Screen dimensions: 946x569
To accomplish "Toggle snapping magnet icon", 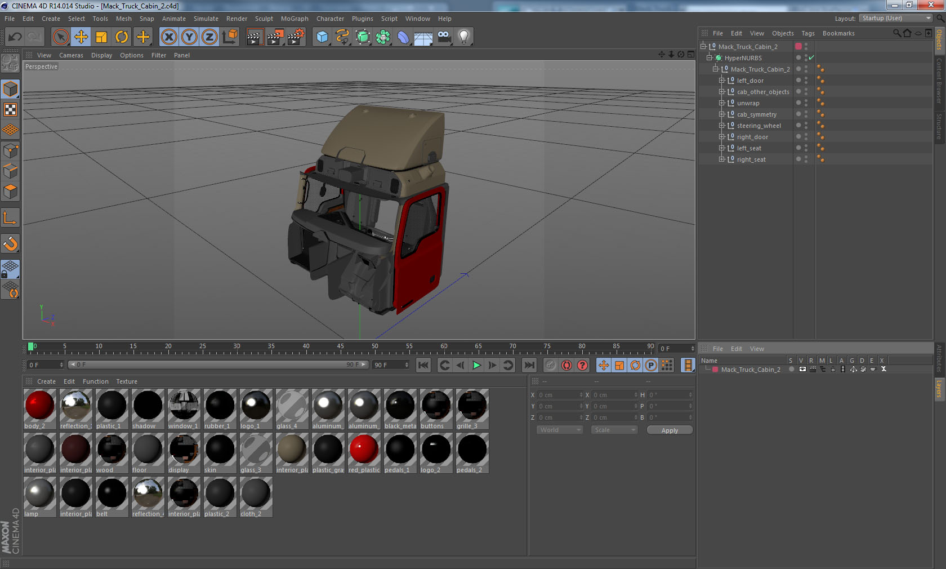I will tap(10, 243).
